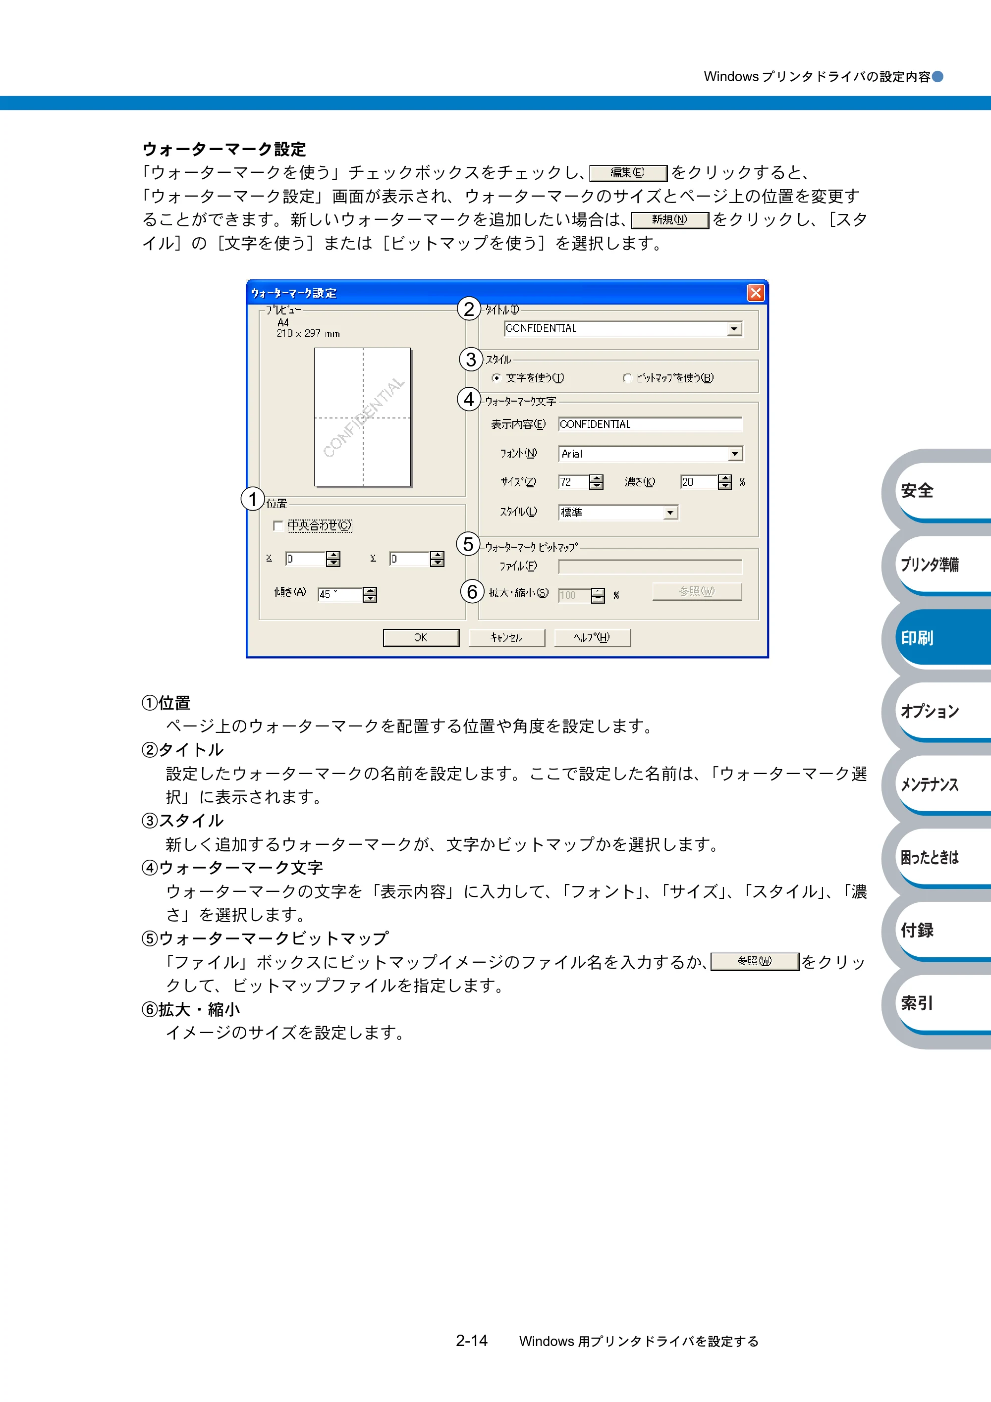Click the ウォーターマーク設定 heading text
Image resolution: width=991 pixels, height=1402 pixels.
pos(224,149)
